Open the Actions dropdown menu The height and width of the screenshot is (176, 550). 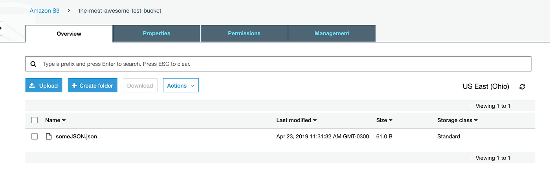(181, 85)
